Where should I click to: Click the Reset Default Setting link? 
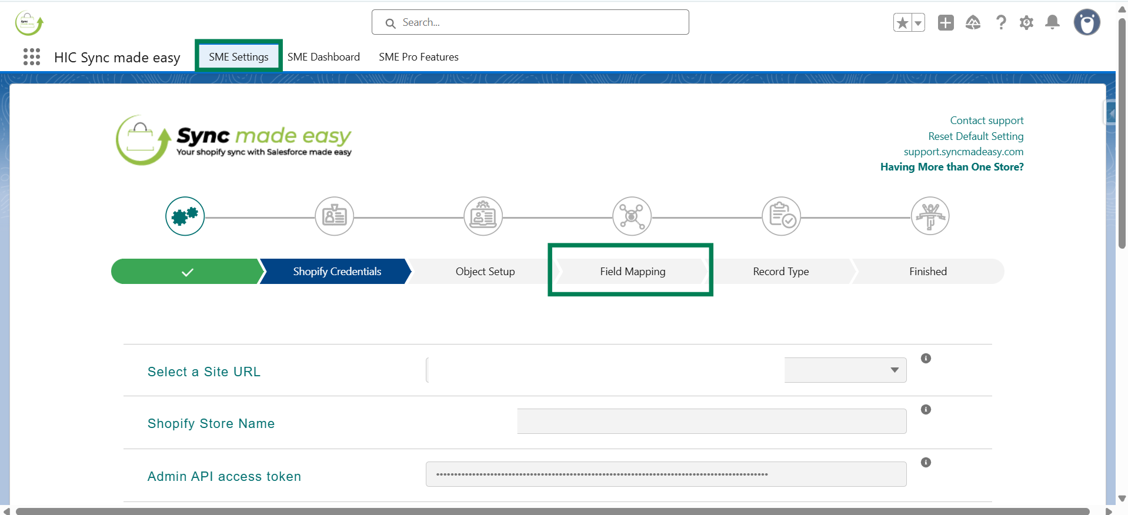pyautogui.click(x=976, y=136)
